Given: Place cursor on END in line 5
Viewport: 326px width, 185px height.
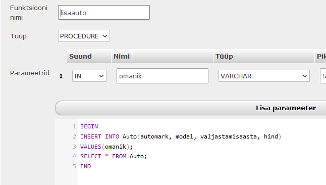Looking at the screenshot, I should (x=85, y=166).
